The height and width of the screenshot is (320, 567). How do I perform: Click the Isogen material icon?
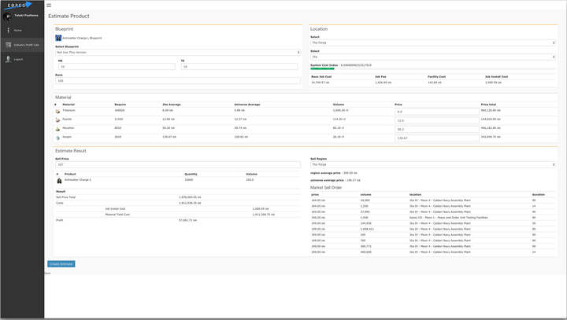click(x=57, y=136)
